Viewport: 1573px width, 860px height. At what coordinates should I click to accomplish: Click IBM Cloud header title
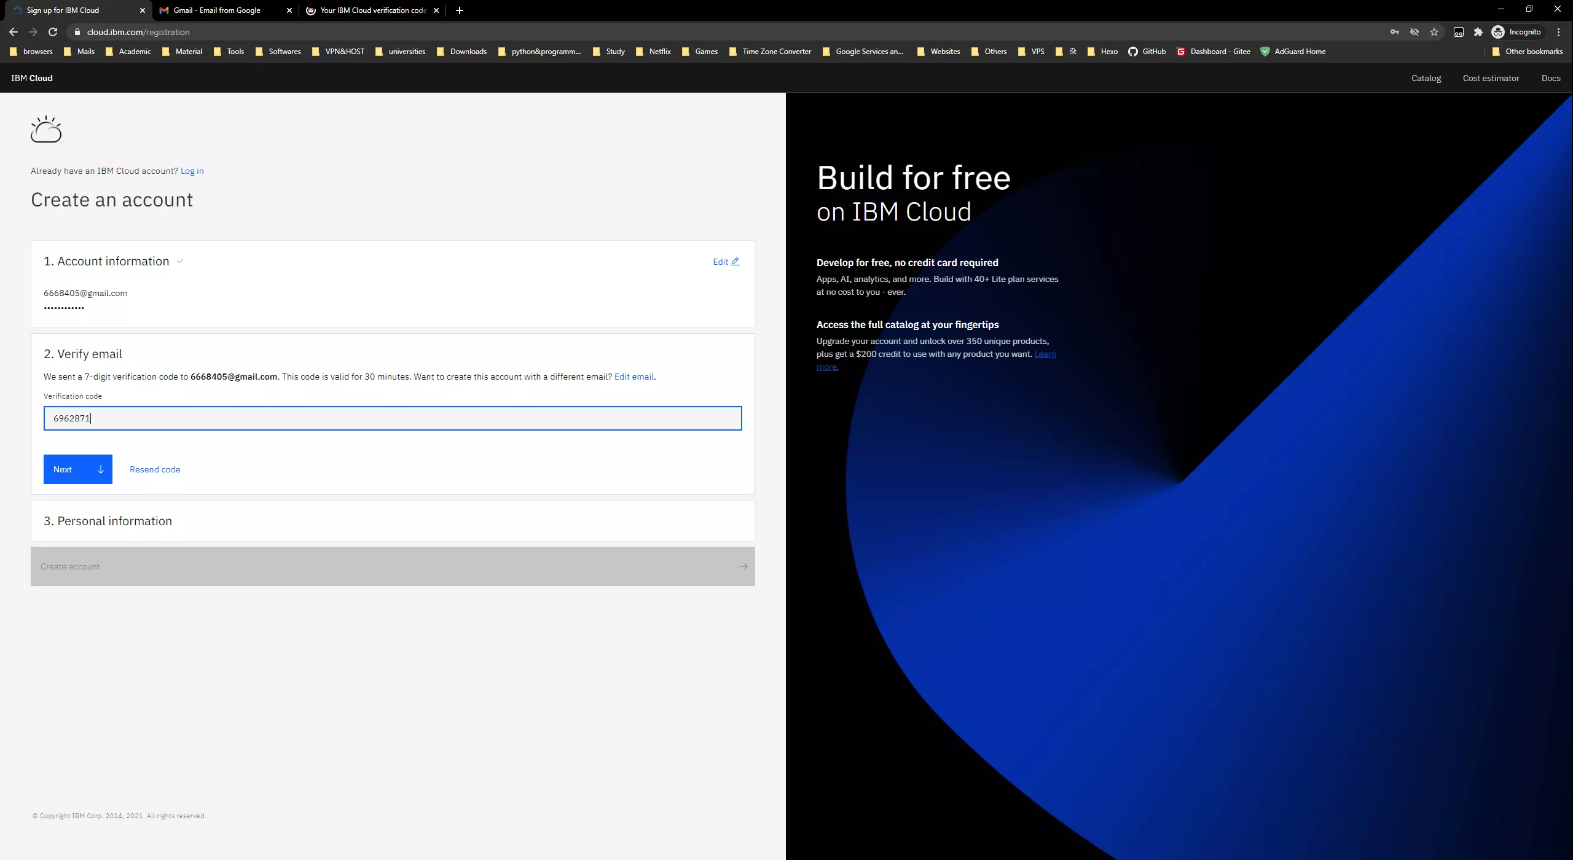tap(32, 78)
